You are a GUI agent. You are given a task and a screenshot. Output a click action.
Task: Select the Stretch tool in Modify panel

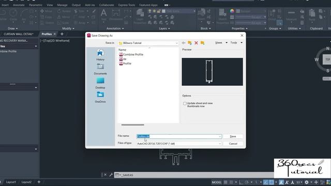click(47, 23)
